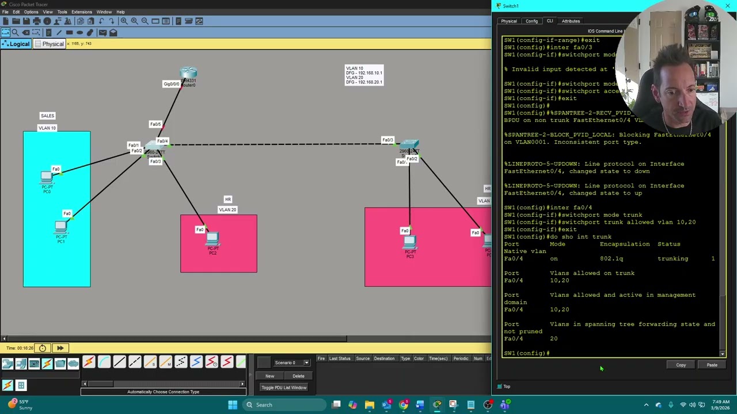The image size is (737, 414).
Task: Click the Copy icon in toolbar
Action: [x=81, y=21]
